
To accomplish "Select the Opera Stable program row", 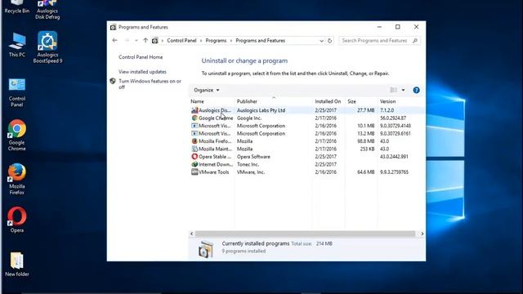I will click(x=307, y=156).
